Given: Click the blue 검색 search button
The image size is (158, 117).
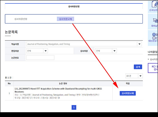Looking at the screenshot, I should coord(138,67).
